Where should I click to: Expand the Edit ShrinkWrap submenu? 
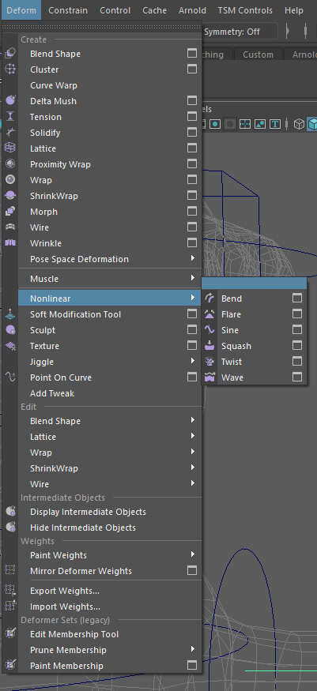pos(193,468)
